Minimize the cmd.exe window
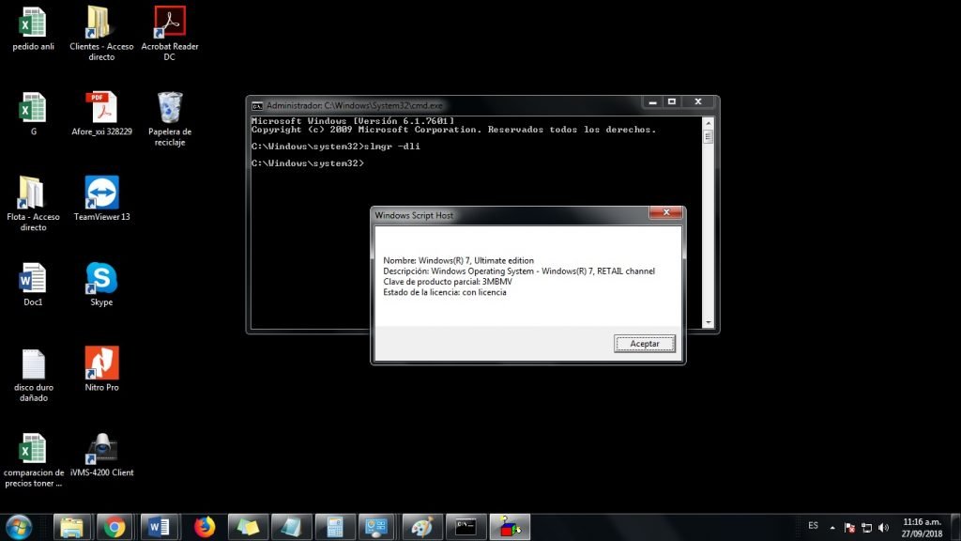This screenshot has height=541, width=961. (x=653, y=101)
